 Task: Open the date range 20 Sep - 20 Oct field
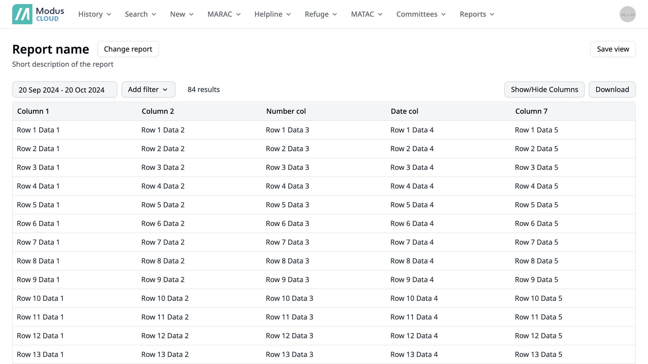(x=65, y=89)
